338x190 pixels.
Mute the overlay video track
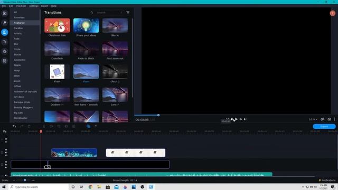[x=6, y=153]
